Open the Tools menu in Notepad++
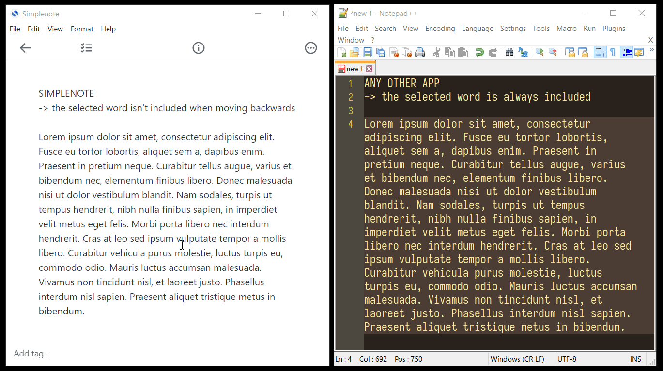Viewport: 663px width, 371px height. click(x=541, y=29)
